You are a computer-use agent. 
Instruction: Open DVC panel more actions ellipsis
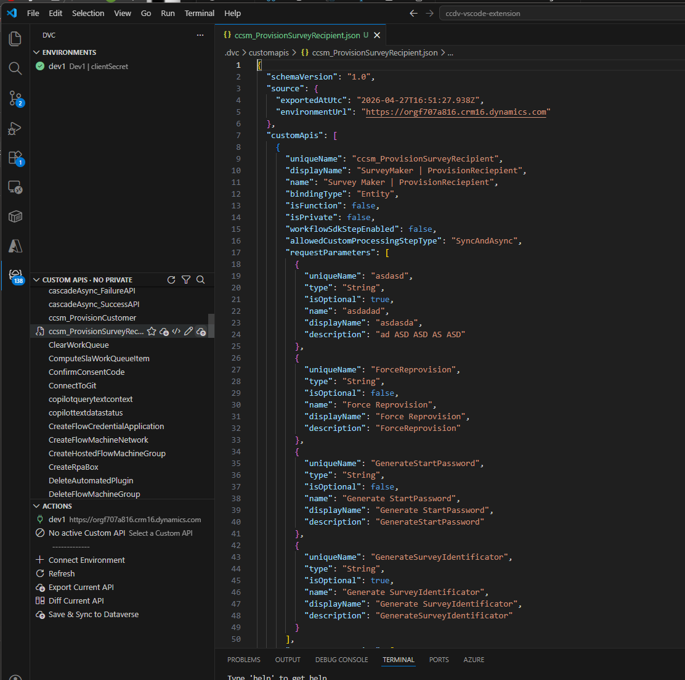pos(200,35)
